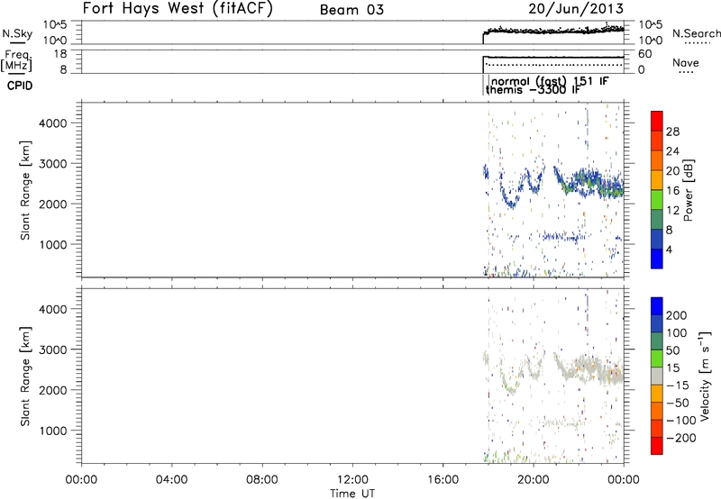This screenshot has height=499, width=721.
Task: Click the '24' Power colorbar value
Action: pyautogui.click(x=672, y=151)
